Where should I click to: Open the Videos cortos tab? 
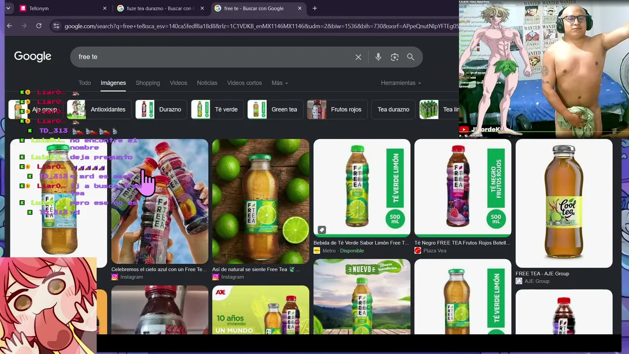click(244, 83)
